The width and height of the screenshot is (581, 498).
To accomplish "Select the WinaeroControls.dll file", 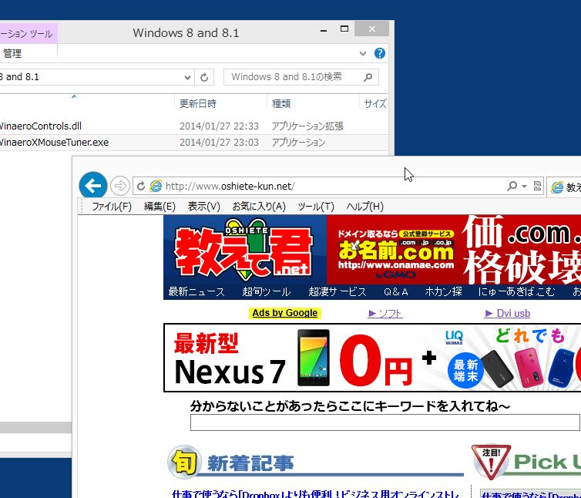I will (x=41, y=126).
